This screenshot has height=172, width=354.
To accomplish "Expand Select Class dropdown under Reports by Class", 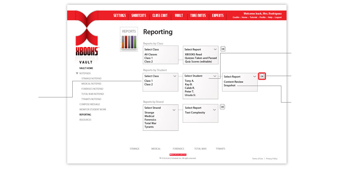I will (160, 50).
